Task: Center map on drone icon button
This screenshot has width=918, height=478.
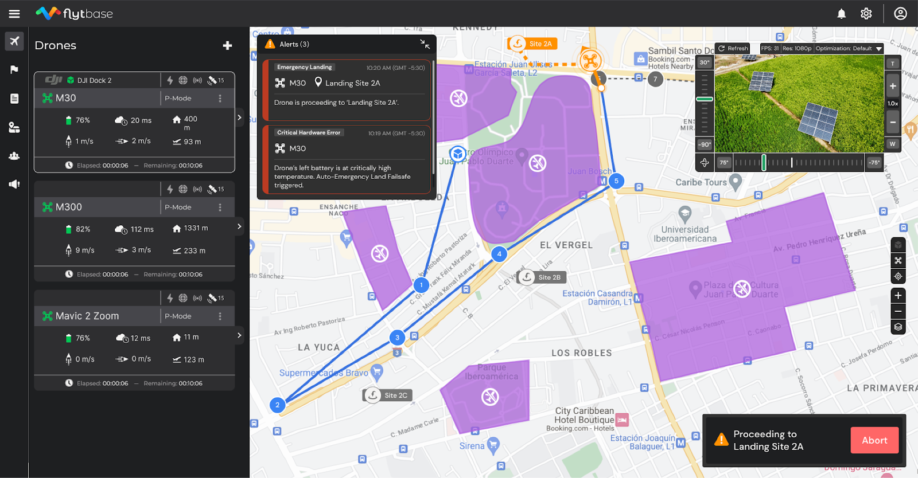Action: tap(898, 260)
